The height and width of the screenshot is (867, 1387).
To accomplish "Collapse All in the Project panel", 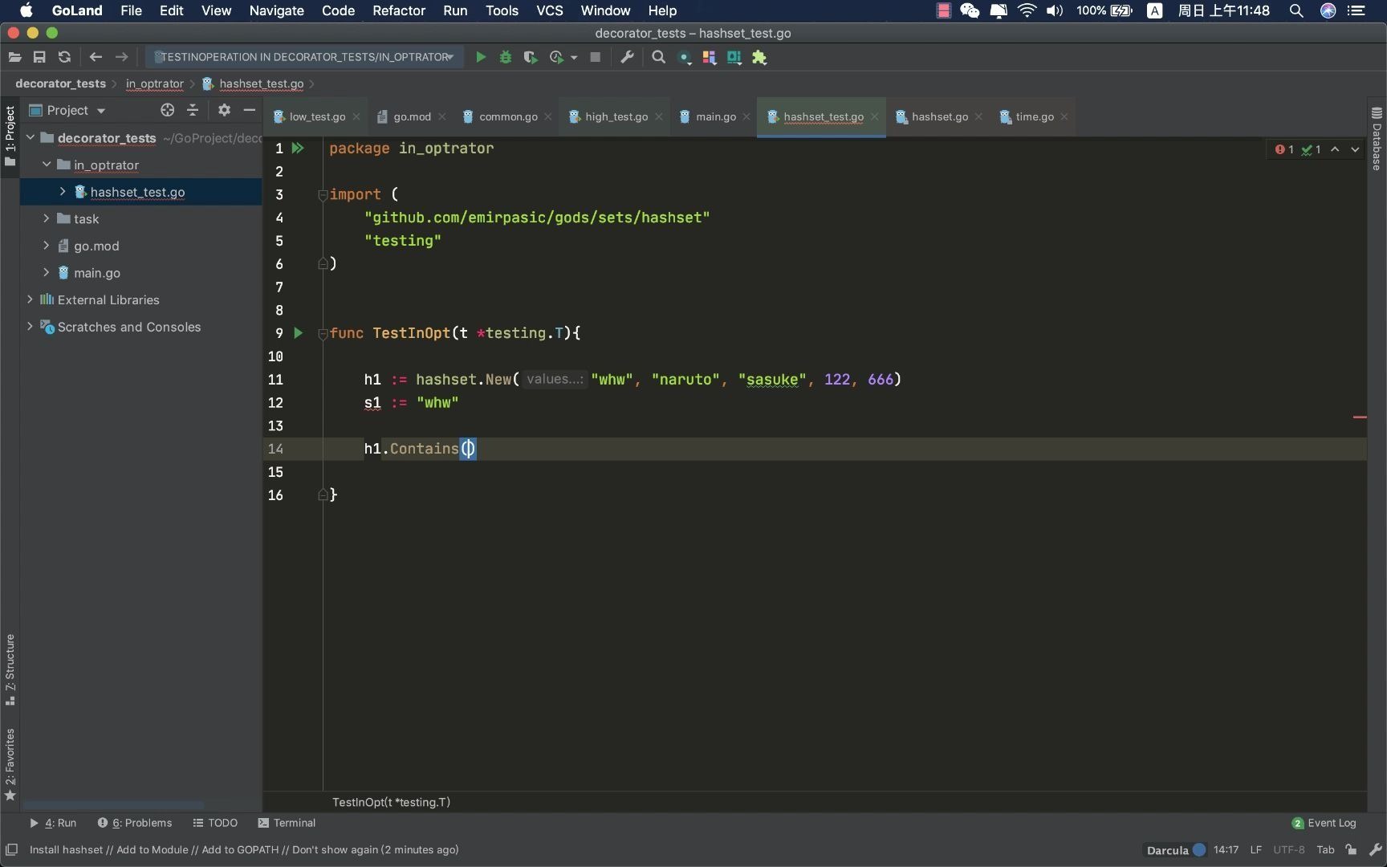I will pos(193,110).
